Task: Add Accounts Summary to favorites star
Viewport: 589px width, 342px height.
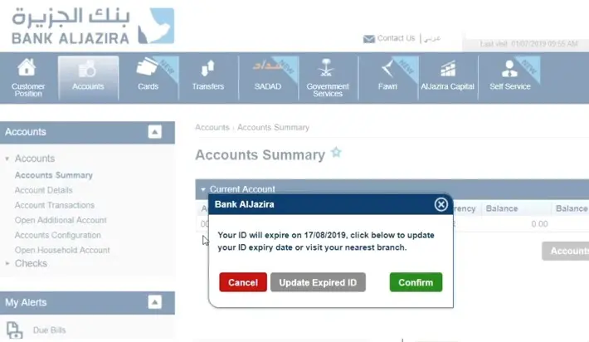Action: (336, 153)
